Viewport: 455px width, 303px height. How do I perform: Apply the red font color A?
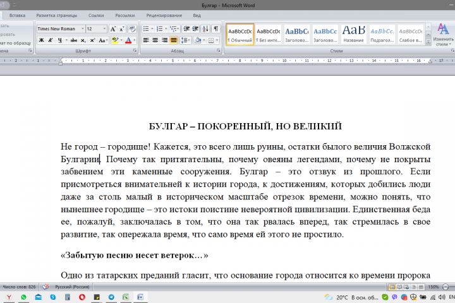(128, 40)
